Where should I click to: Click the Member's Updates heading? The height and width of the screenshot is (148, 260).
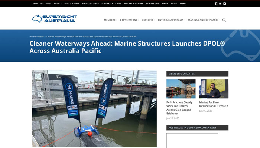(197, 74)
